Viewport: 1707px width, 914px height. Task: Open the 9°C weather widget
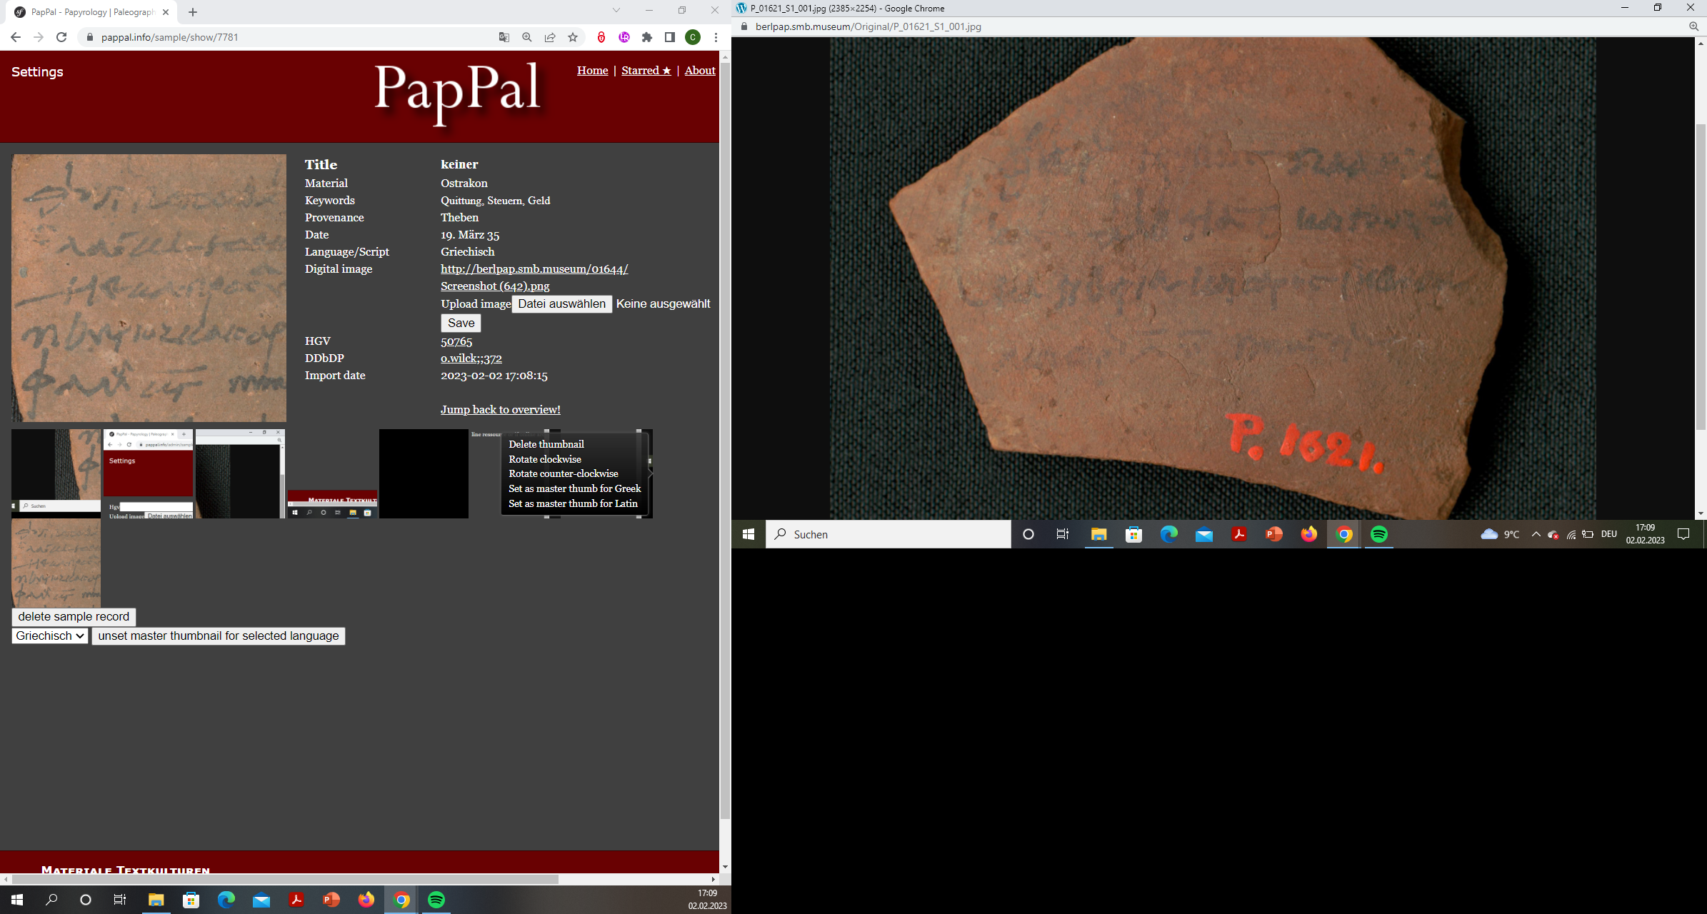(1500, 534)
